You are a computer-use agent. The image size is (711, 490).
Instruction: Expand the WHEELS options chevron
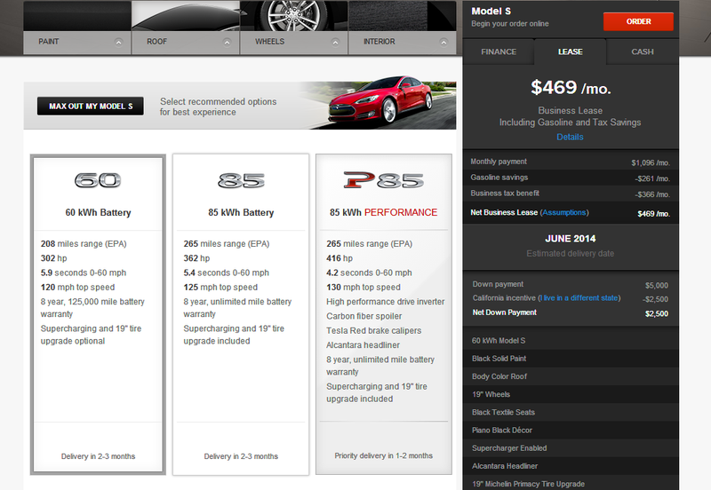[335, 42]
